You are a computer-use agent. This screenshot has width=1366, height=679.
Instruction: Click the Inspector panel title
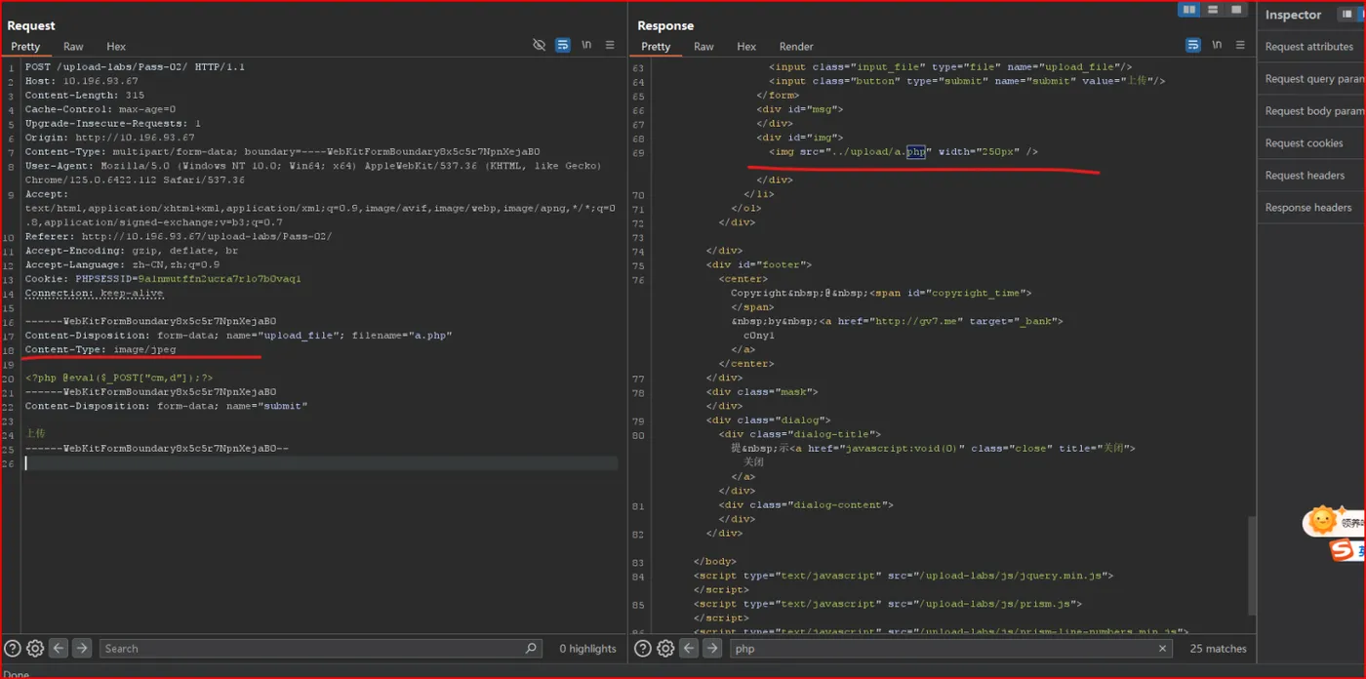coord(1293,15)
